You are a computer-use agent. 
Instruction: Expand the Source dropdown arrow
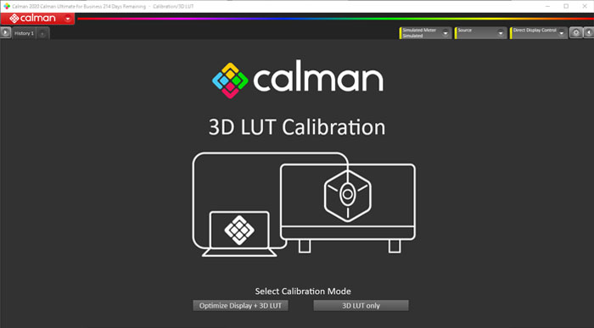point(501,33)
